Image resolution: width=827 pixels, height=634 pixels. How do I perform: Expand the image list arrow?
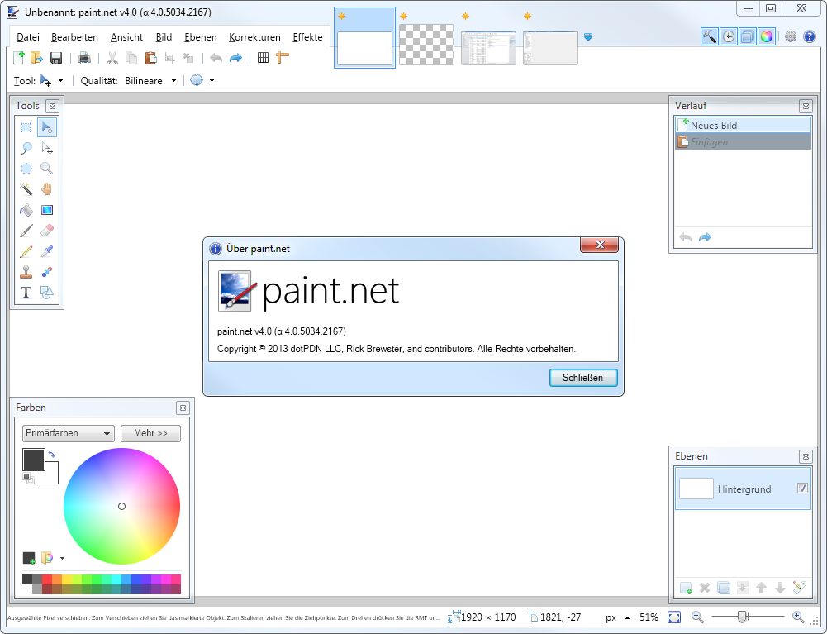[588, 37]
